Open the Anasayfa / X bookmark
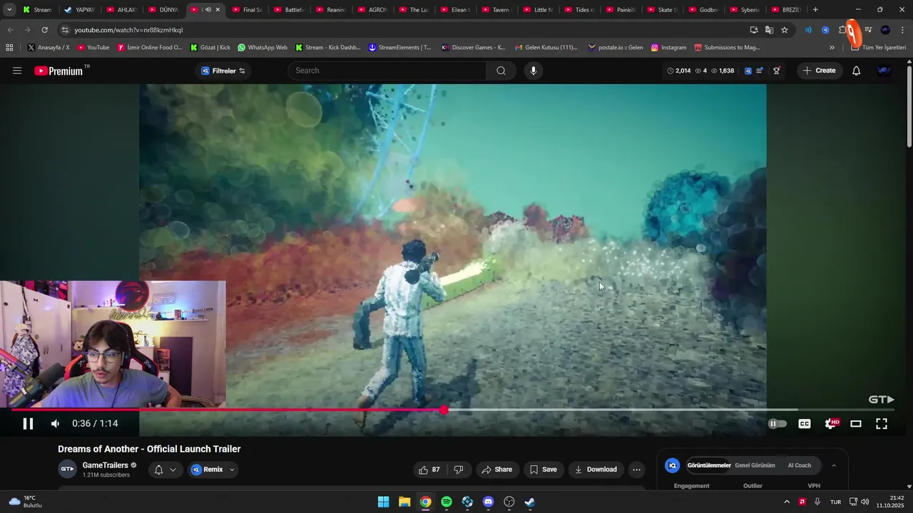The height and width of the screenshot is (513, 913). coord(49,48)
